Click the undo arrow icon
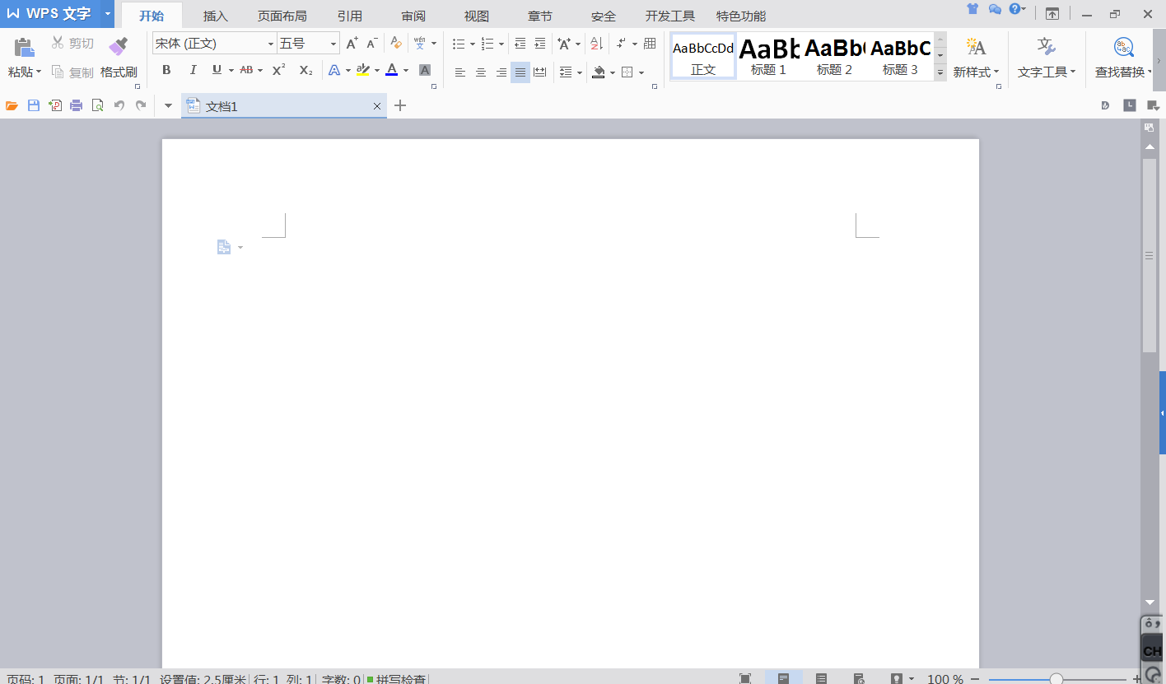This screenshot has width=1166, height=684. point(119,105)
